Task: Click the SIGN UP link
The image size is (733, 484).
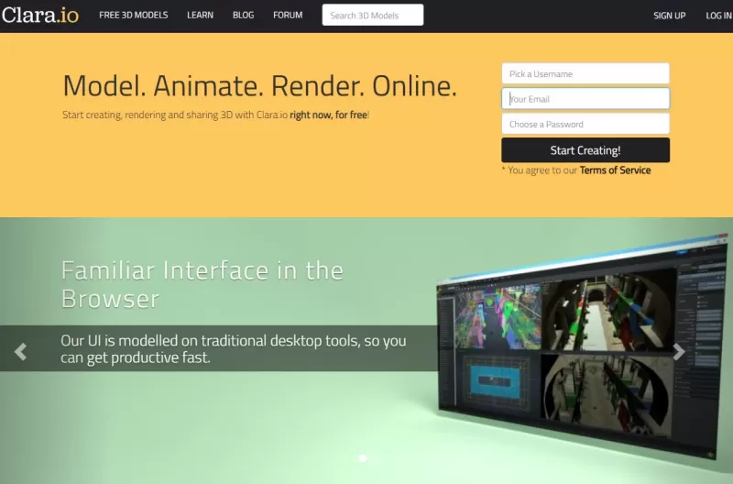Action: (669, 16)
